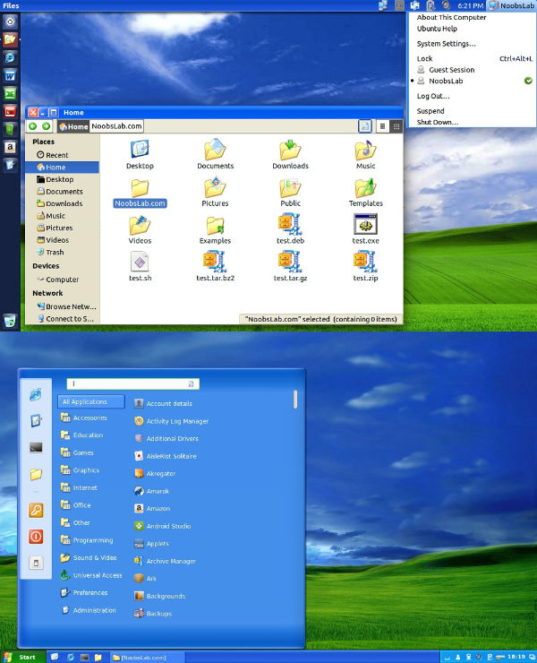The image size is (537, 663).
Task: Open the spreadsheet icon in the launcher
Action: (10, 93)
